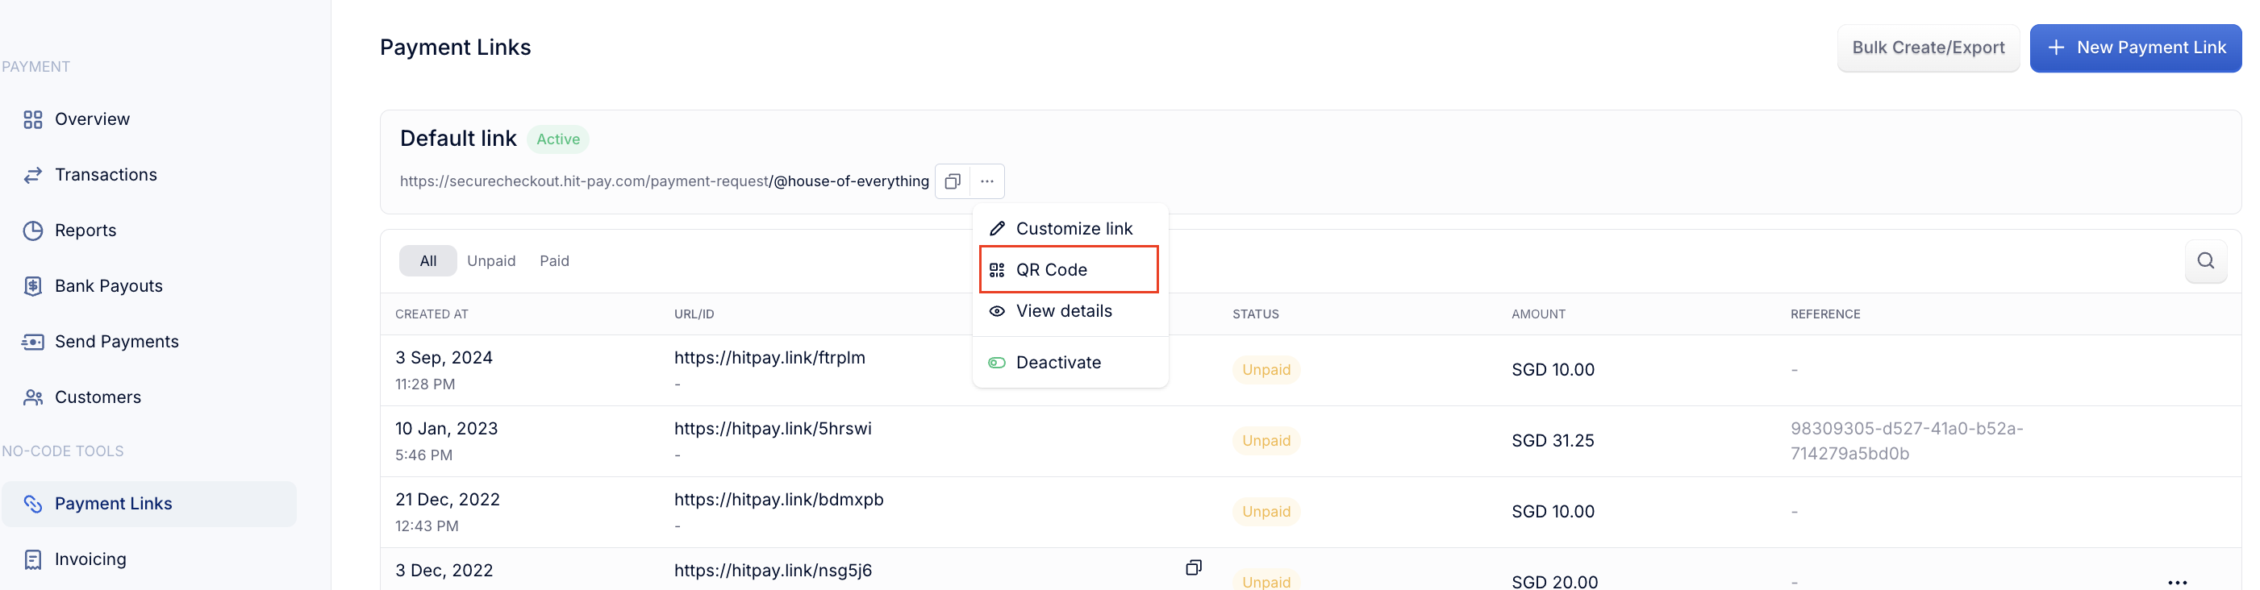Image resolution: width=2260 pixels, height=590 pixels.
Task: Click the eye icon beside View details
Action: [997, 311]
